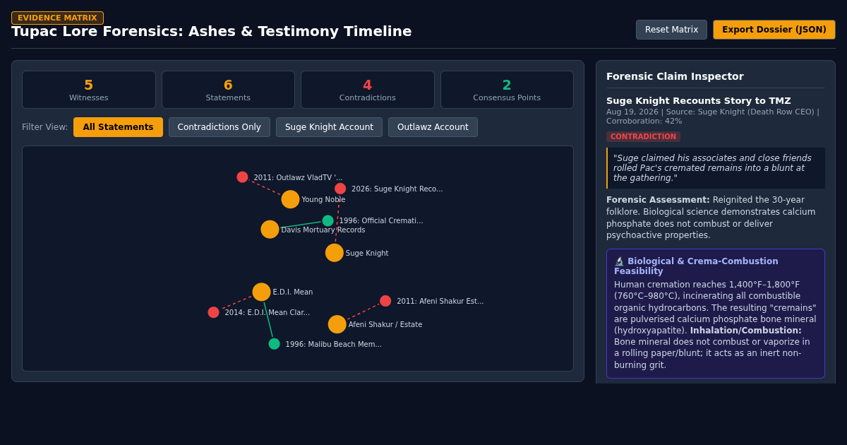
Task: Select the Young Noble witness node
Action: pyautogui.click(x=290, y=199)
